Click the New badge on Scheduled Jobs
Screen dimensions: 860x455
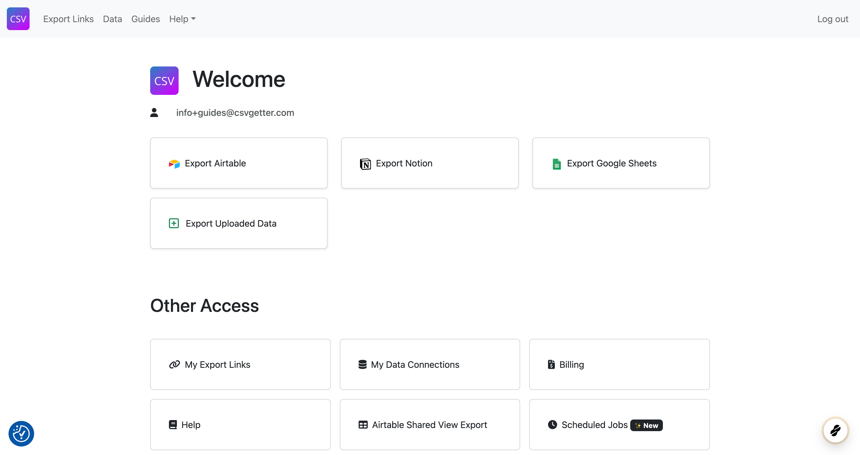pyautogui.click(x=646, y=425)
